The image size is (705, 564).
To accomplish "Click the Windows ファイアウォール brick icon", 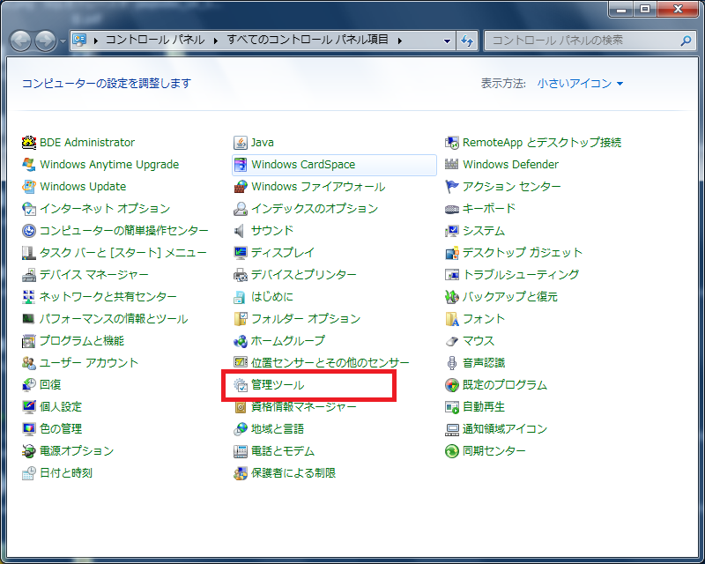I will pyautogui.click(x=241, y=187).
